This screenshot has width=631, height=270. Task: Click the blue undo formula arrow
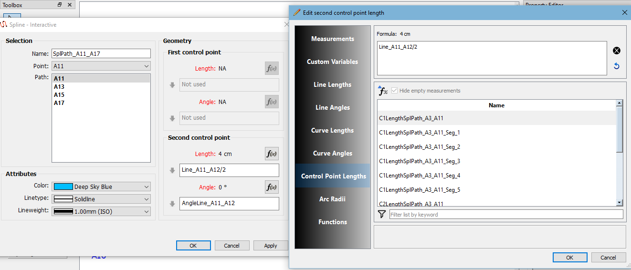[x=616, y=66]
